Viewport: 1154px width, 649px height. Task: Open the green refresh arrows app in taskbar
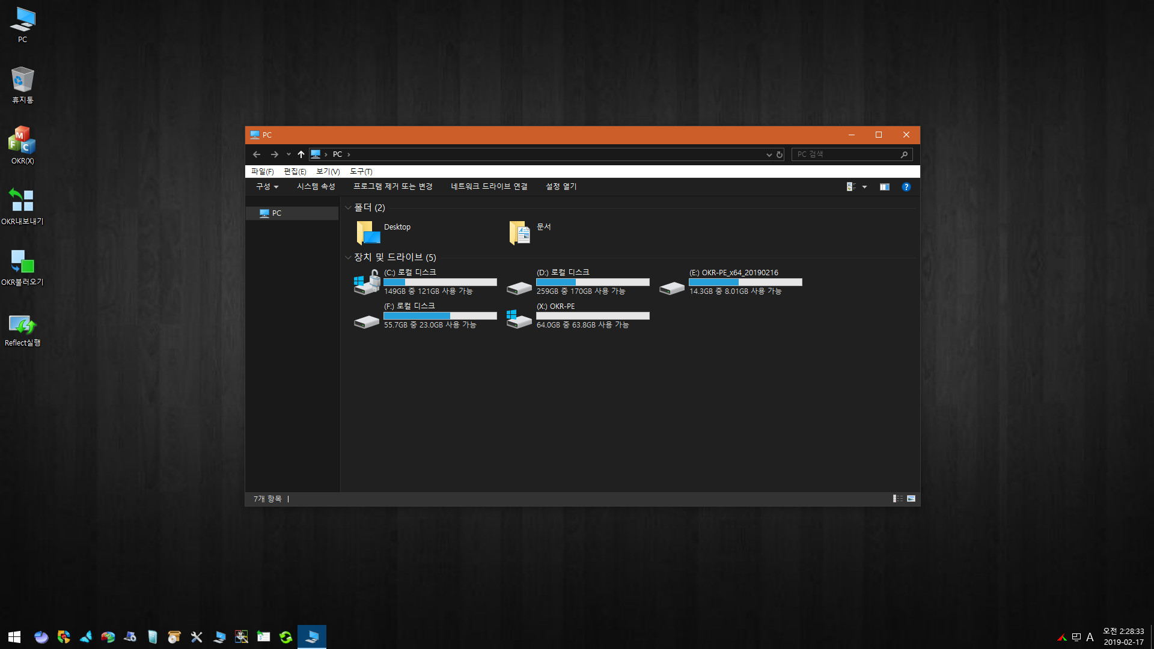coord(286,637)
